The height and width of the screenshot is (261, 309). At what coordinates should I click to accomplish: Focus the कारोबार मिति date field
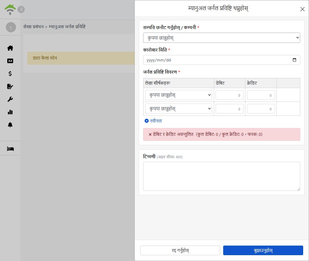pyautogui.click(x=221, y=60)
